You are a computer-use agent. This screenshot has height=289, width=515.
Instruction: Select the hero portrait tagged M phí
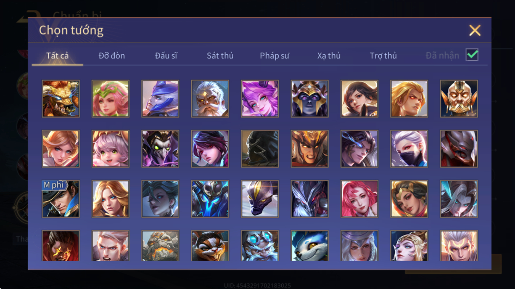pyautogui.click(x=61, y=199)
